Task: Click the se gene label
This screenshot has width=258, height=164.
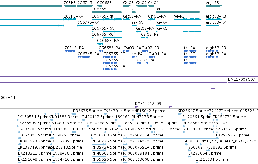Action: click(x=133, y=9)
